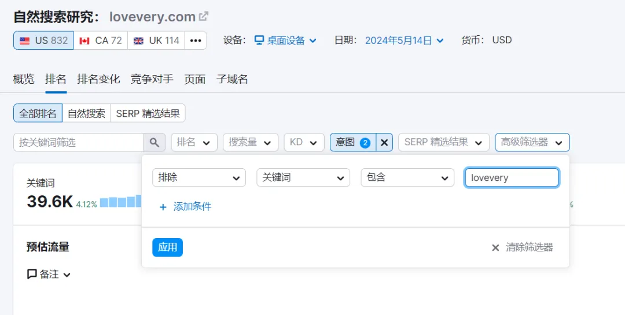The height and width of the screenshot is (315, 625).
Task: Click the USD currency value
Action: [x=502, y=40]
